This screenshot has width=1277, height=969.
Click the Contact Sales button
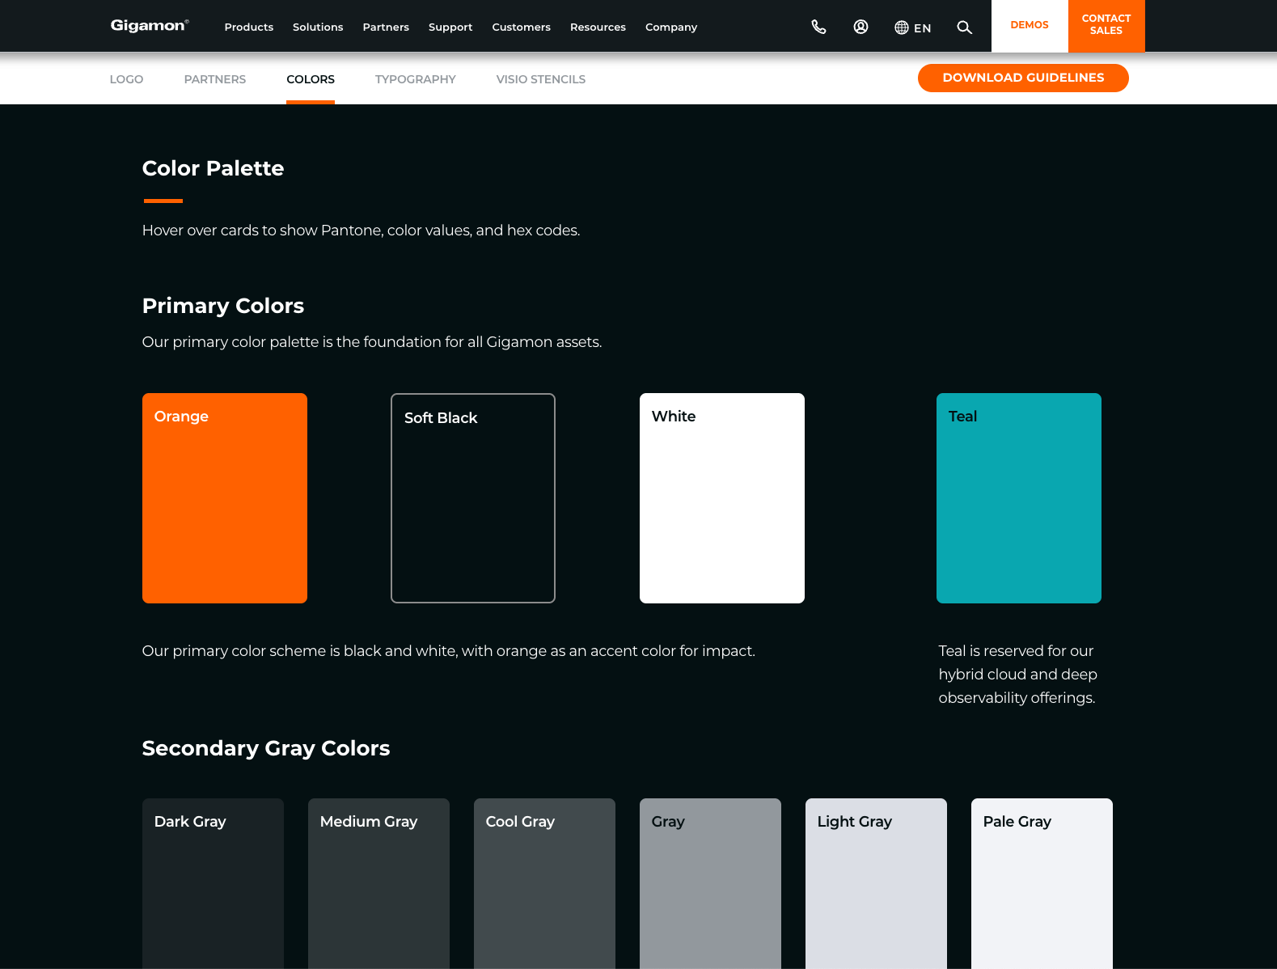[x=1106, y=26]
